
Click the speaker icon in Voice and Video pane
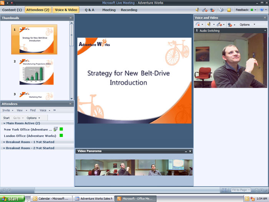click(x=209, y=24)
